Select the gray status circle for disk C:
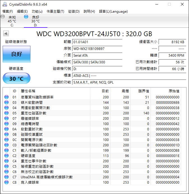This screenshot has width=189, height=194. tap(3, 17)
